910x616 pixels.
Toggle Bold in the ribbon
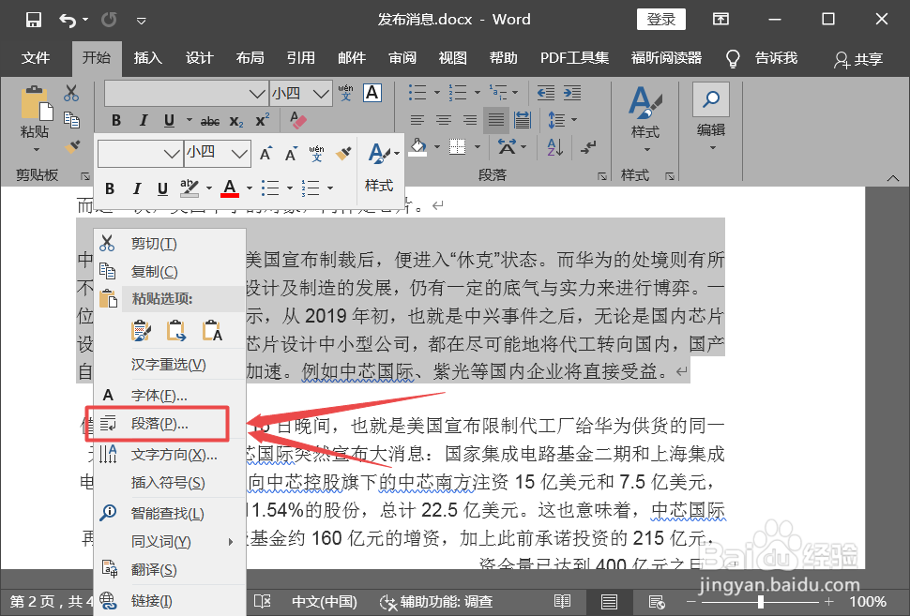pyautogui.click(x=116, y=121)
